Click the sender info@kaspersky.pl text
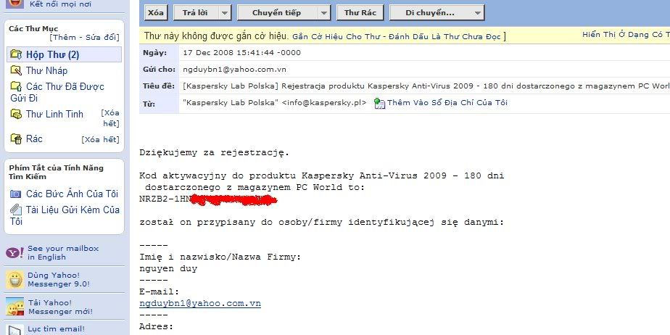The width and height of the screenshot is (670, 335). pos(324,102)
